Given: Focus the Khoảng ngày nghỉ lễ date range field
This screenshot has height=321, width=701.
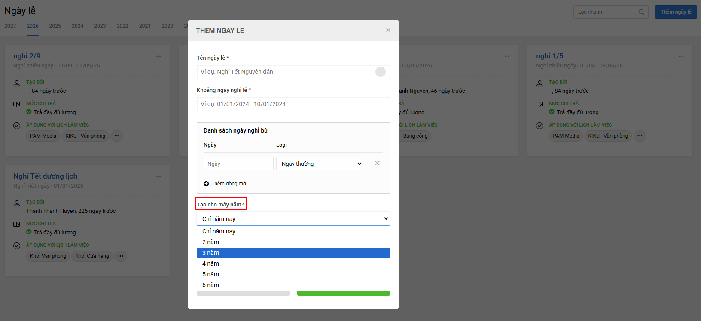Looking at the screenshot, I should click(x=293, y=104).
